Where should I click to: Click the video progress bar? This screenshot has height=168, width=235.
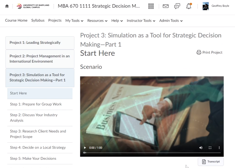(x=152, y=153)
